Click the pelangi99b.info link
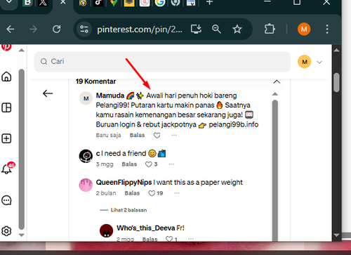This screenshot has height=255, width=351. (234, 124)
